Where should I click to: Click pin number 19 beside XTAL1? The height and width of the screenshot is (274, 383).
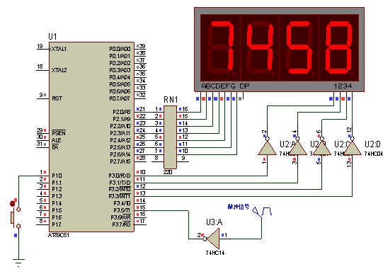coord(40,46)
